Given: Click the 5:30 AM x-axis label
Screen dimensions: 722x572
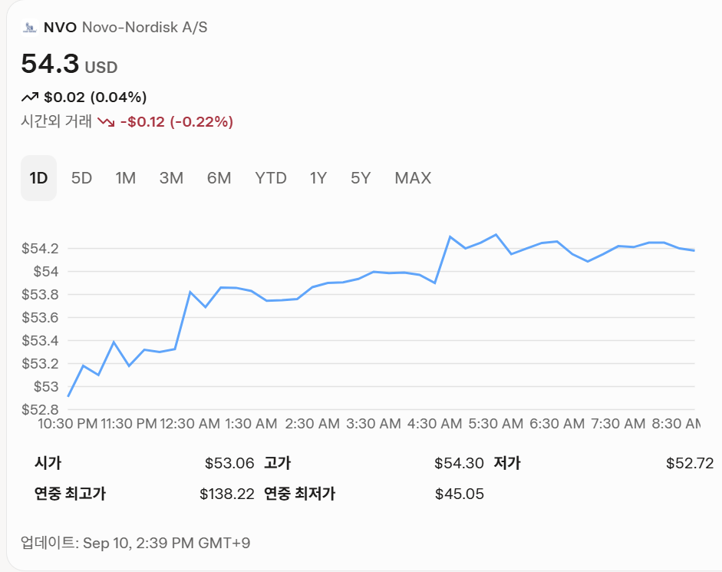Looking at the screenshot, I should point(496,424).
